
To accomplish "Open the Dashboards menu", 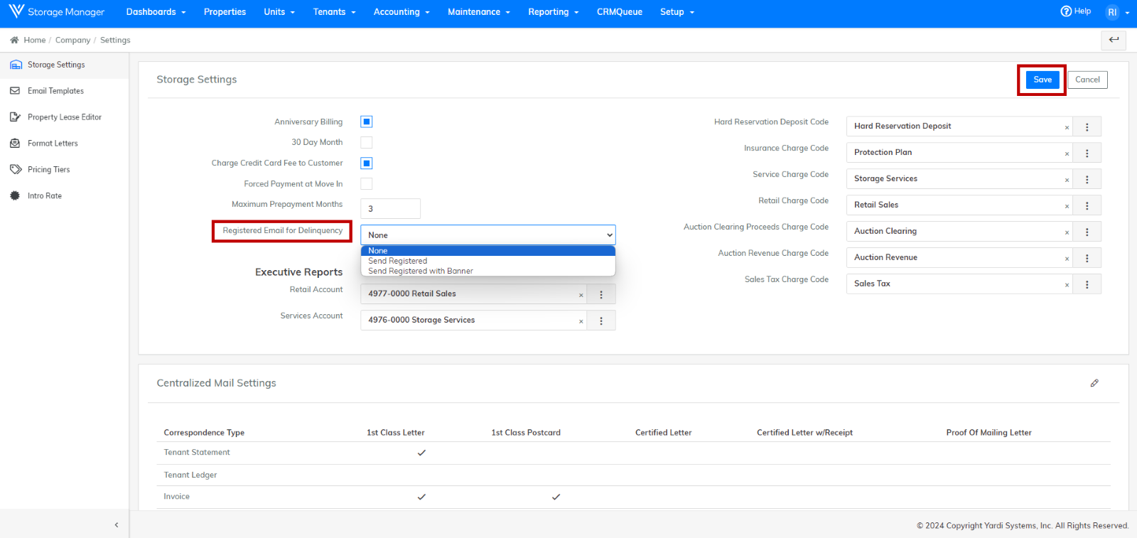I will [x=156, y=12].
